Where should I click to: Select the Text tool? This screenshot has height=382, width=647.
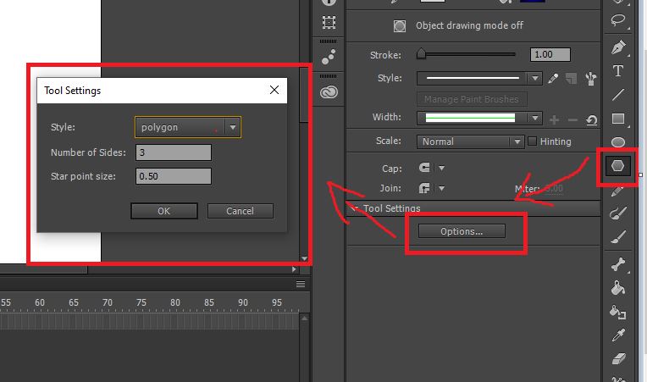pyautogui.click(x=617, y=71)
